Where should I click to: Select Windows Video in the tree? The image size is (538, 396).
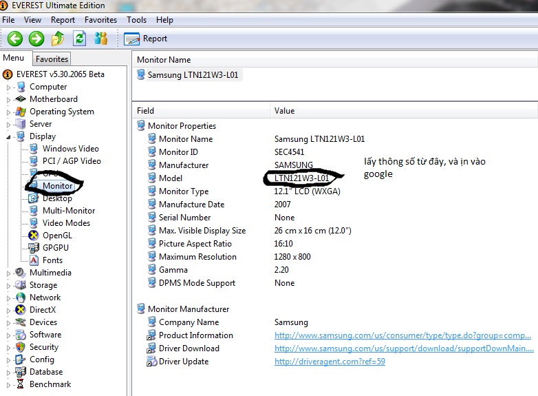point(70,149)
